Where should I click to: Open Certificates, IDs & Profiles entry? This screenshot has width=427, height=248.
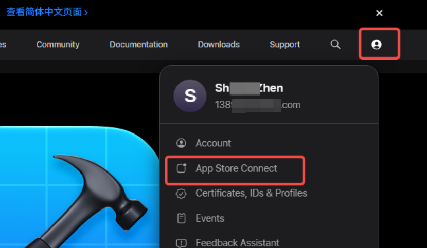pyautogui.click(x=251, y=193)
